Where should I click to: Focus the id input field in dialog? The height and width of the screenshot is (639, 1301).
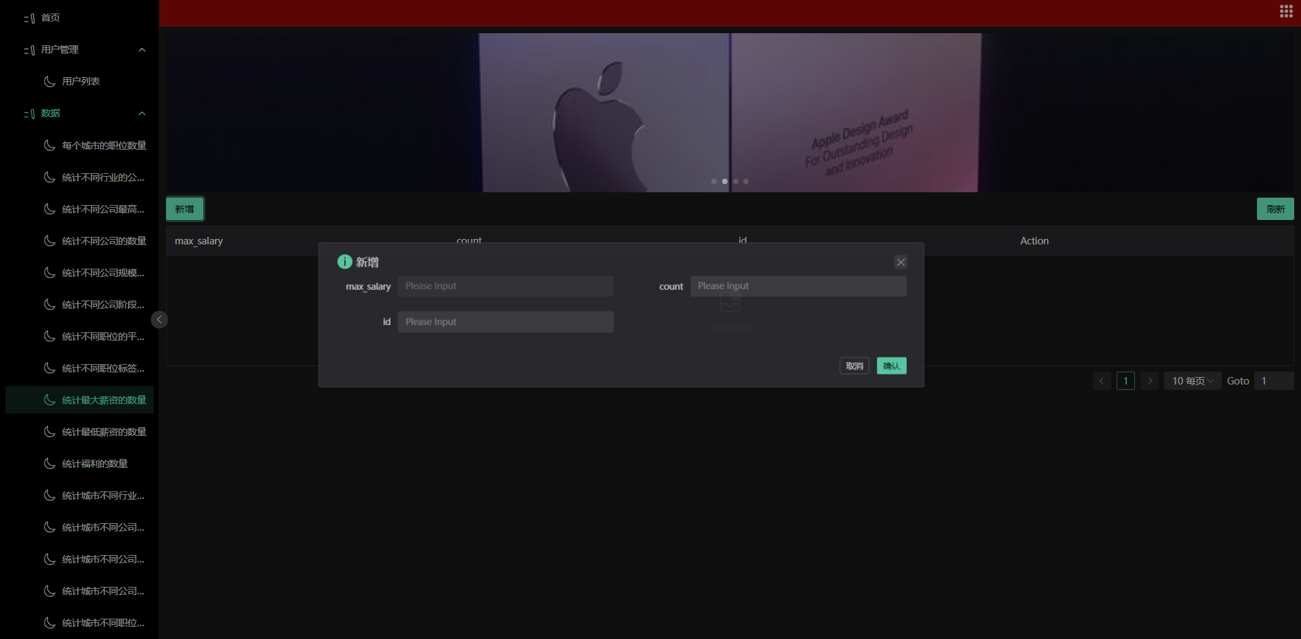[x=505, y=322]
